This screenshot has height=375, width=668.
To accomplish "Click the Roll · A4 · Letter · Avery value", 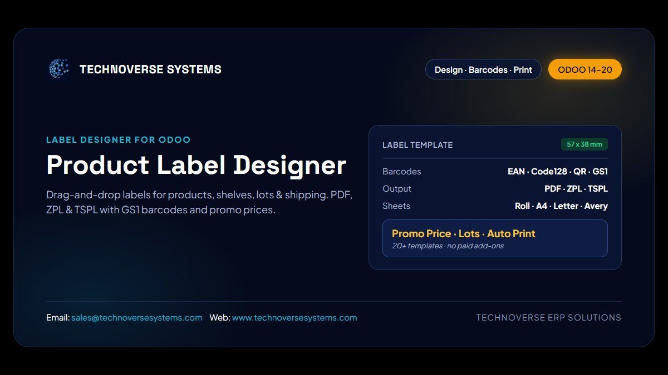I will point(561,206).
